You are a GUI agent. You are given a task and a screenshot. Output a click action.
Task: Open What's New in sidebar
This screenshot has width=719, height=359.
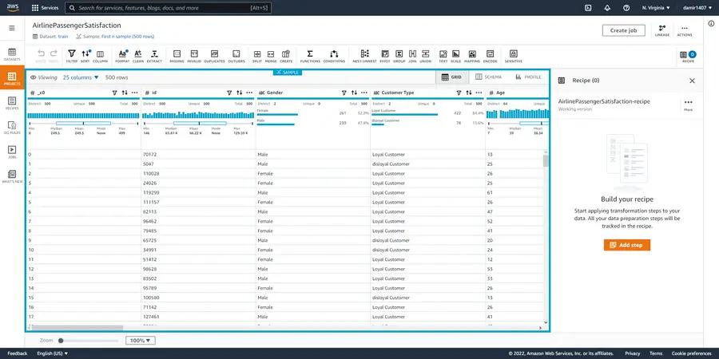(x=12, y=177)
